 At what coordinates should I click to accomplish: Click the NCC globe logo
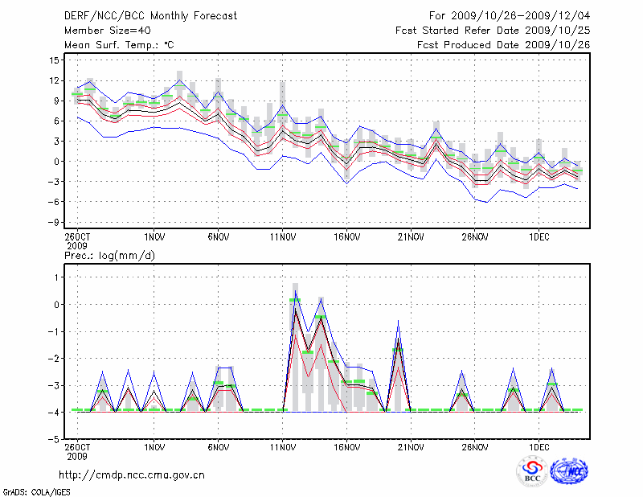[x=568, y=471]
